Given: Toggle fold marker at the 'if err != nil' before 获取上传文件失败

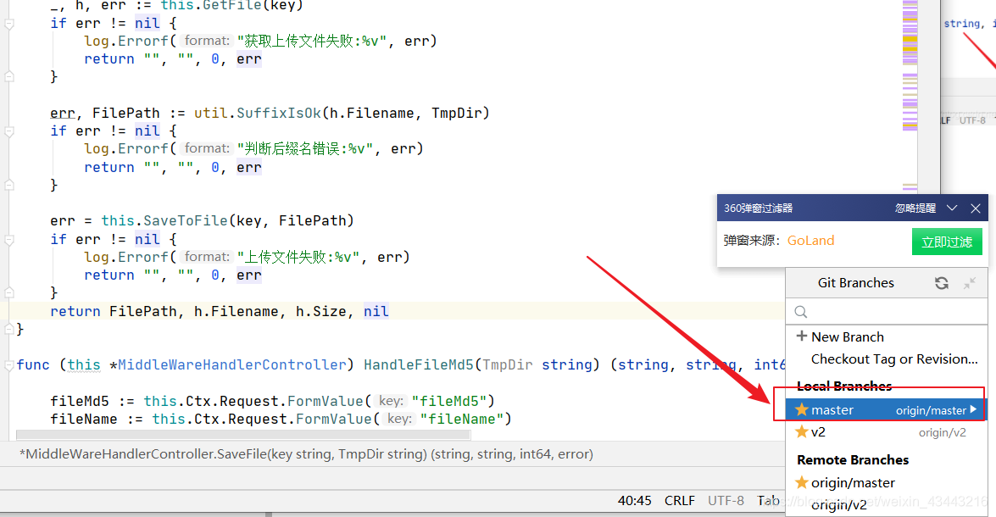Looking at the screenshot, I should point(8,24).
